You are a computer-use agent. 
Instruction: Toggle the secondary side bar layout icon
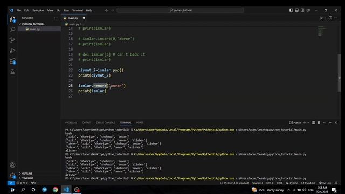[x=302, y=10]
